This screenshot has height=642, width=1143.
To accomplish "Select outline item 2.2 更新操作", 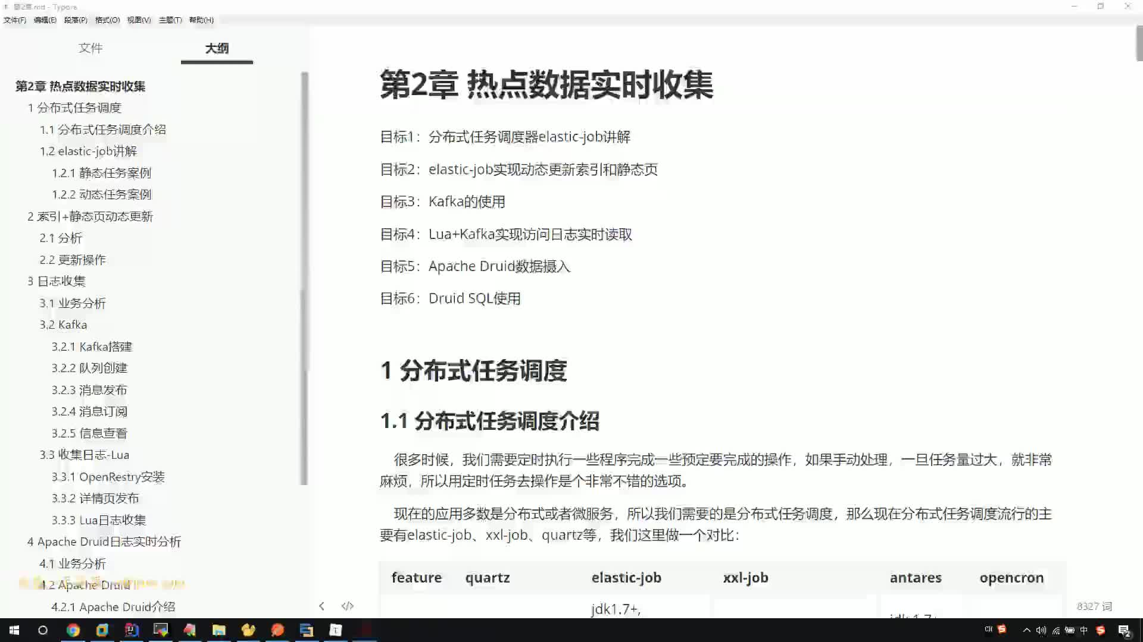I will point(73,260).
